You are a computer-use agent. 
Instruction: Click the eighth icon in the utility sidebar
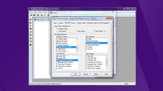tap(31, 41)
